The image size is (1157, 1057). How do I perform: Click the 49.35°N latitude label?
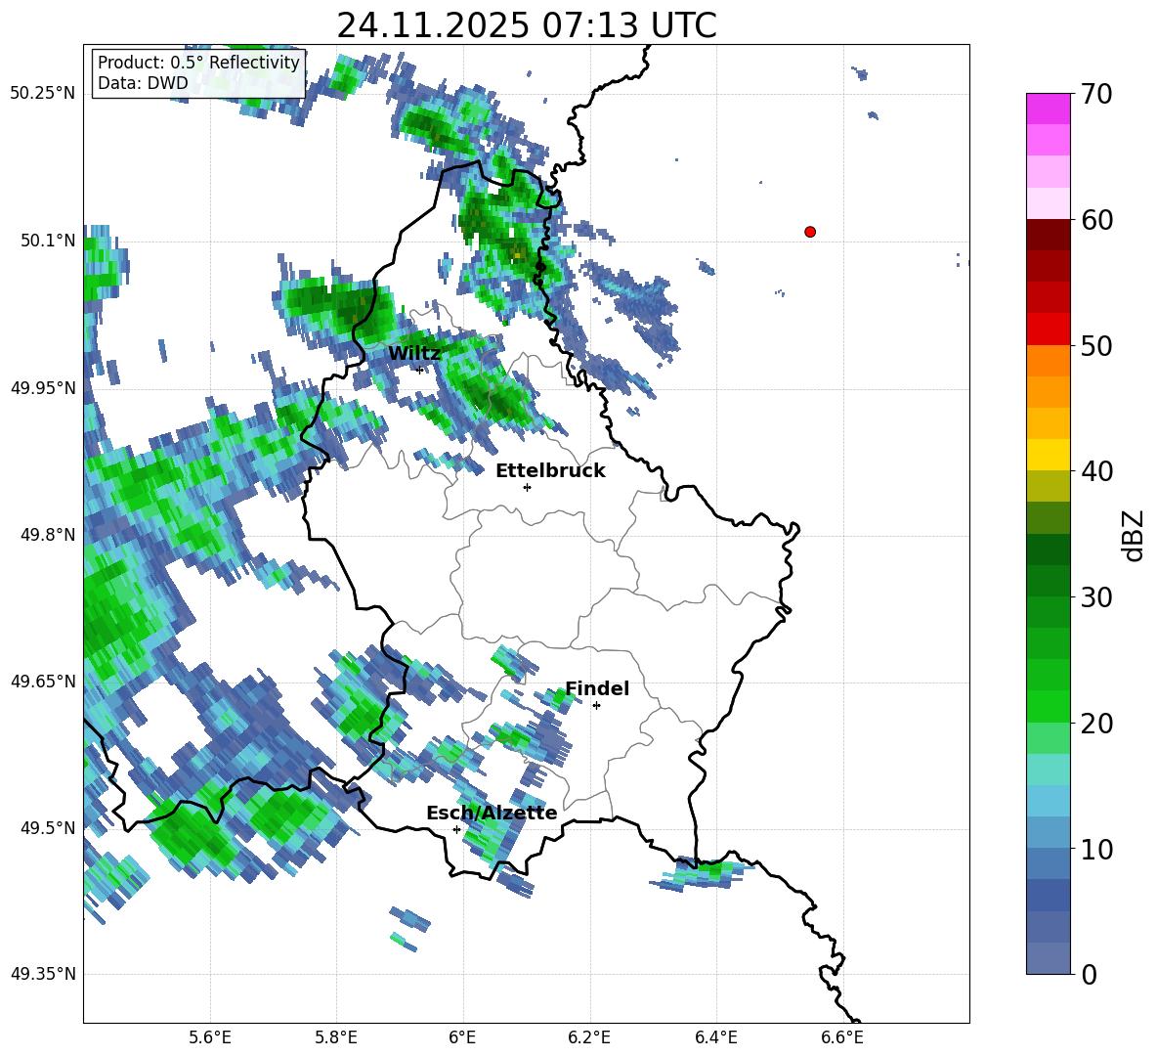[x=43, y=974]
